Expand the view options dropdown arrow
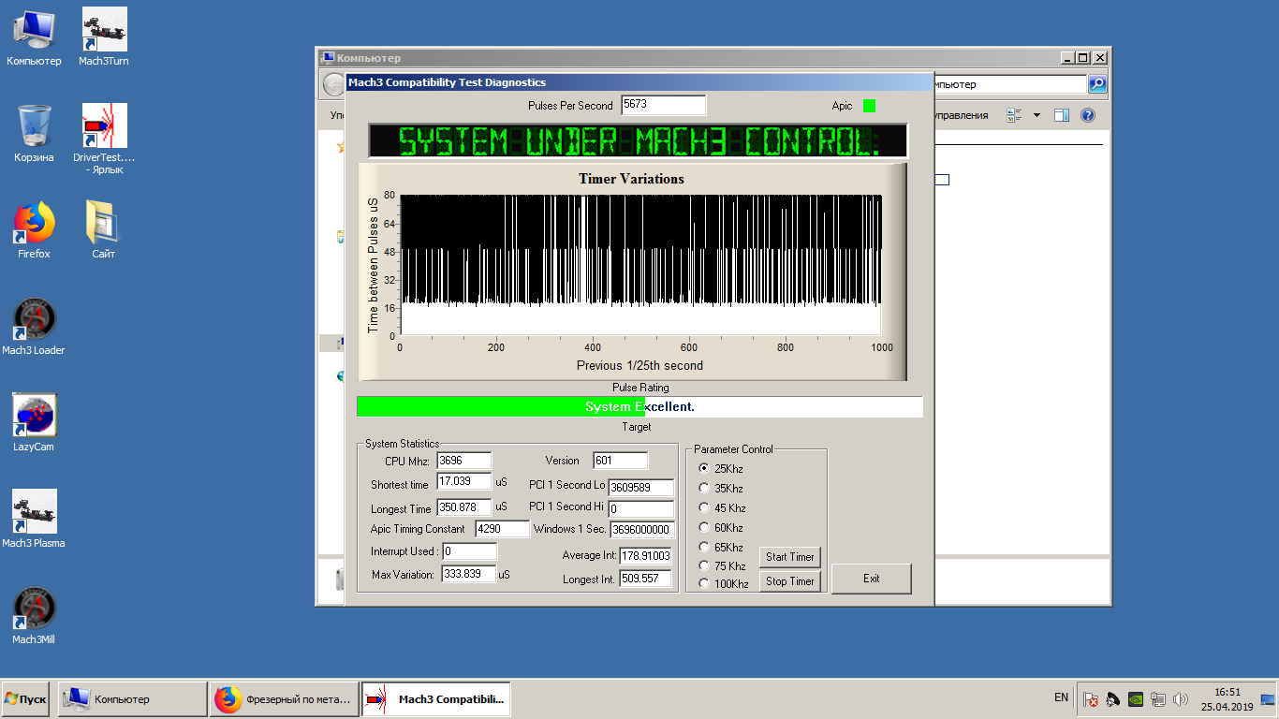Viewport: 1279px width, 719px height. click(x=1036, y=115)
